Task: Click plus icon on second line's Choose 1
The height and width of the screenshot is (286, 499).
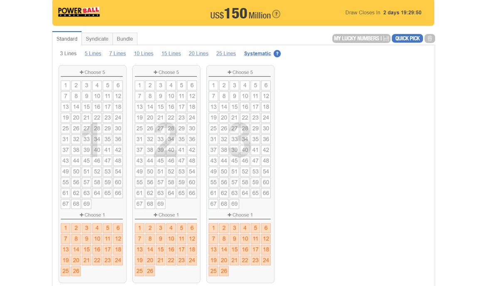Action: [x=156, y=215]
